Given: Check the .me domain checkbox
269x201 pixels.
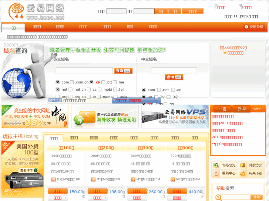Looking at the screenshot, I should click(x=115, y=82).
